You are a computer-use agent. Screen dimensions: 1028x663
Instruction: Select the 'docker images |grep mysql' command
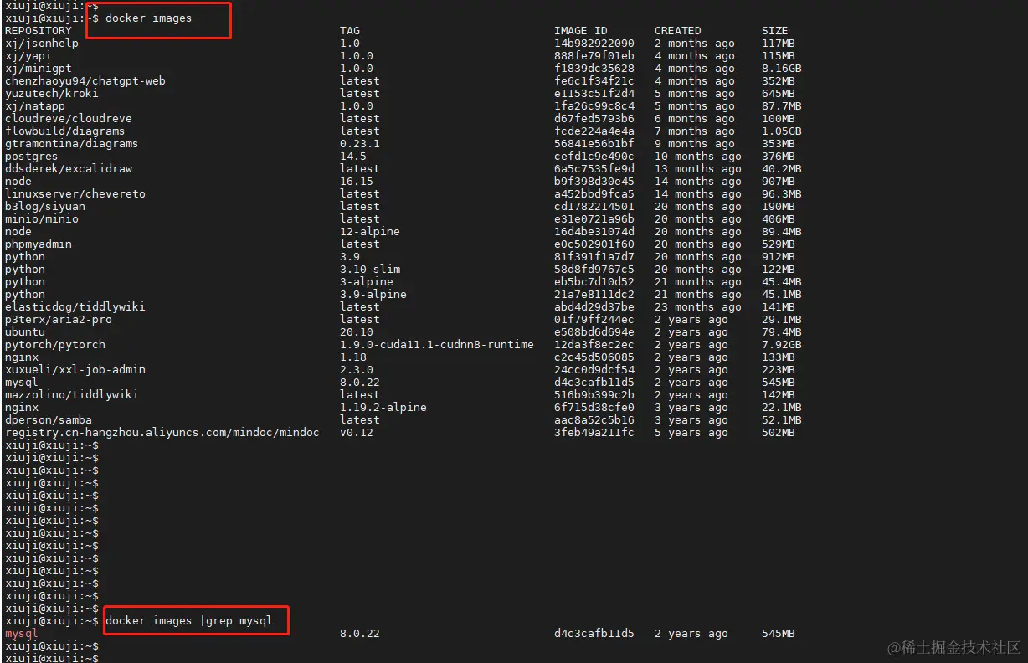(x=189, y=620)
